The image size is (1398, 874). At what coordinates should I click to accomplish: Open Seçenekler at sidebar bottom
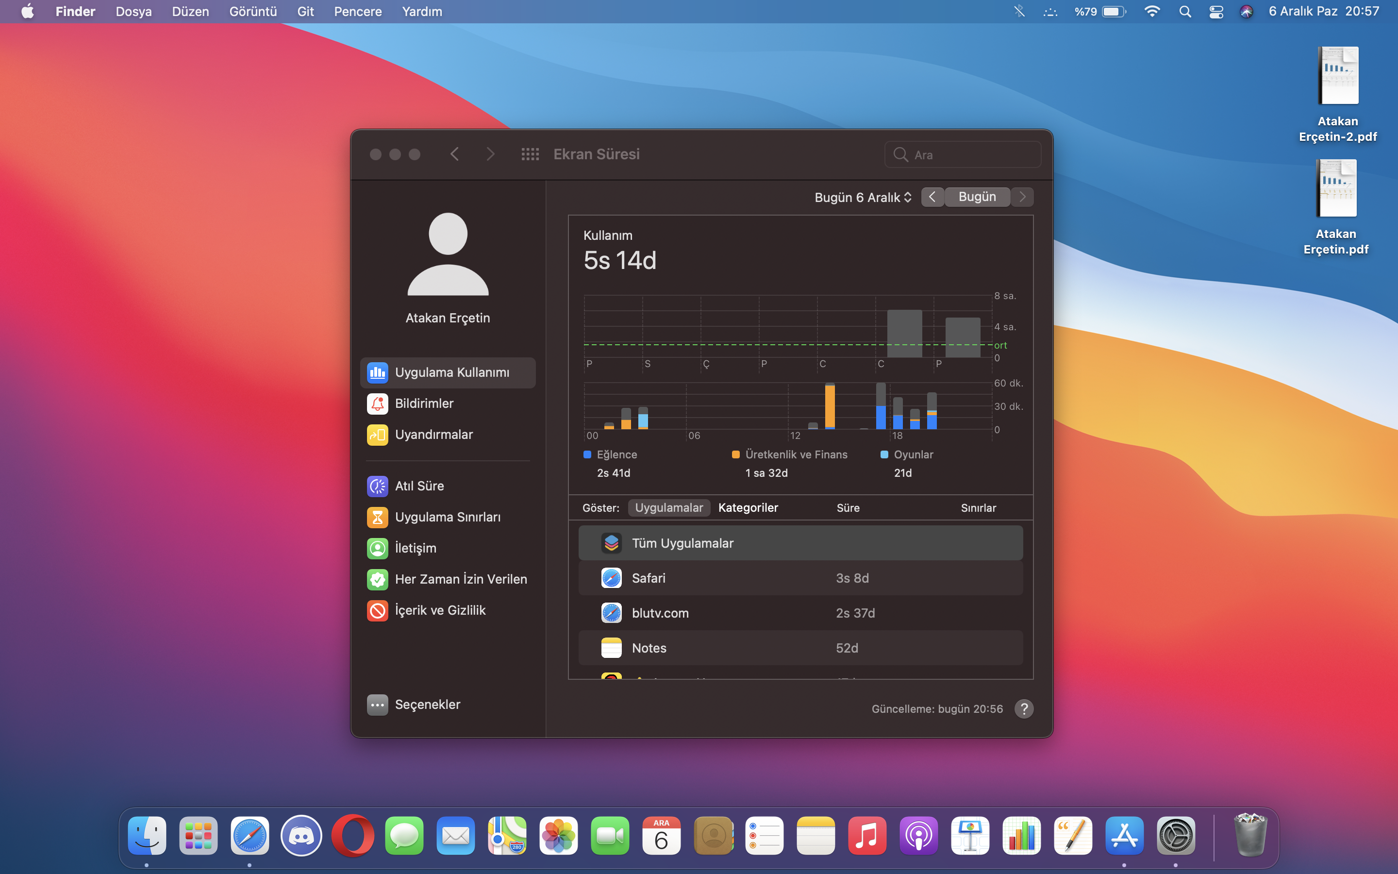tap(414, 705)
